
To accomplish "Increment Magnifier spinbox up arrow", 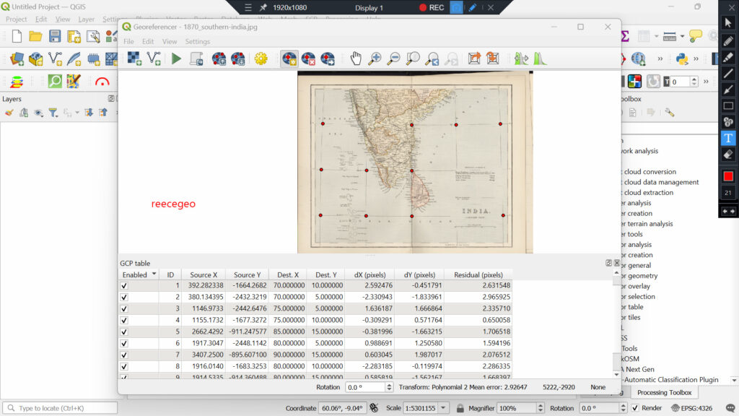I will point(540,406).
